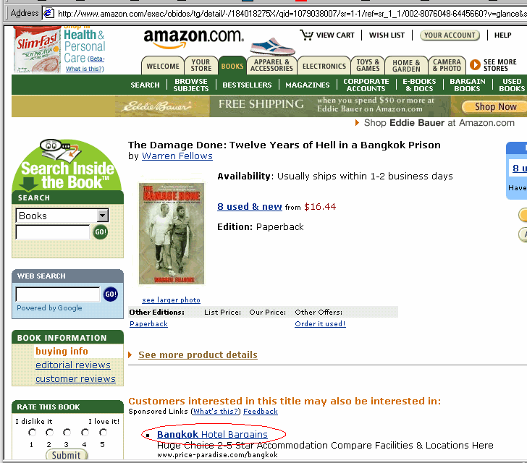Click the Internet Explorer page icon in address bar
The image size is (527, 463).
(49, 14)
